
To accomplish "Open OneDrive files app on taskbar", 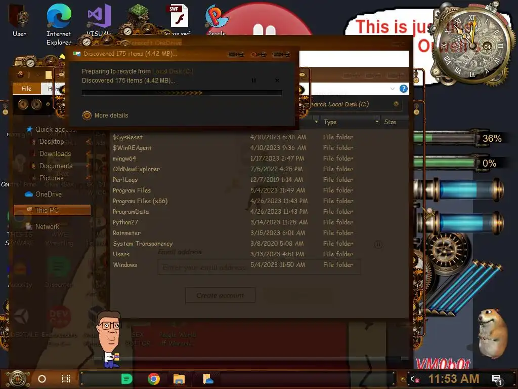I will pyautogui.click(x=208, y=379).
